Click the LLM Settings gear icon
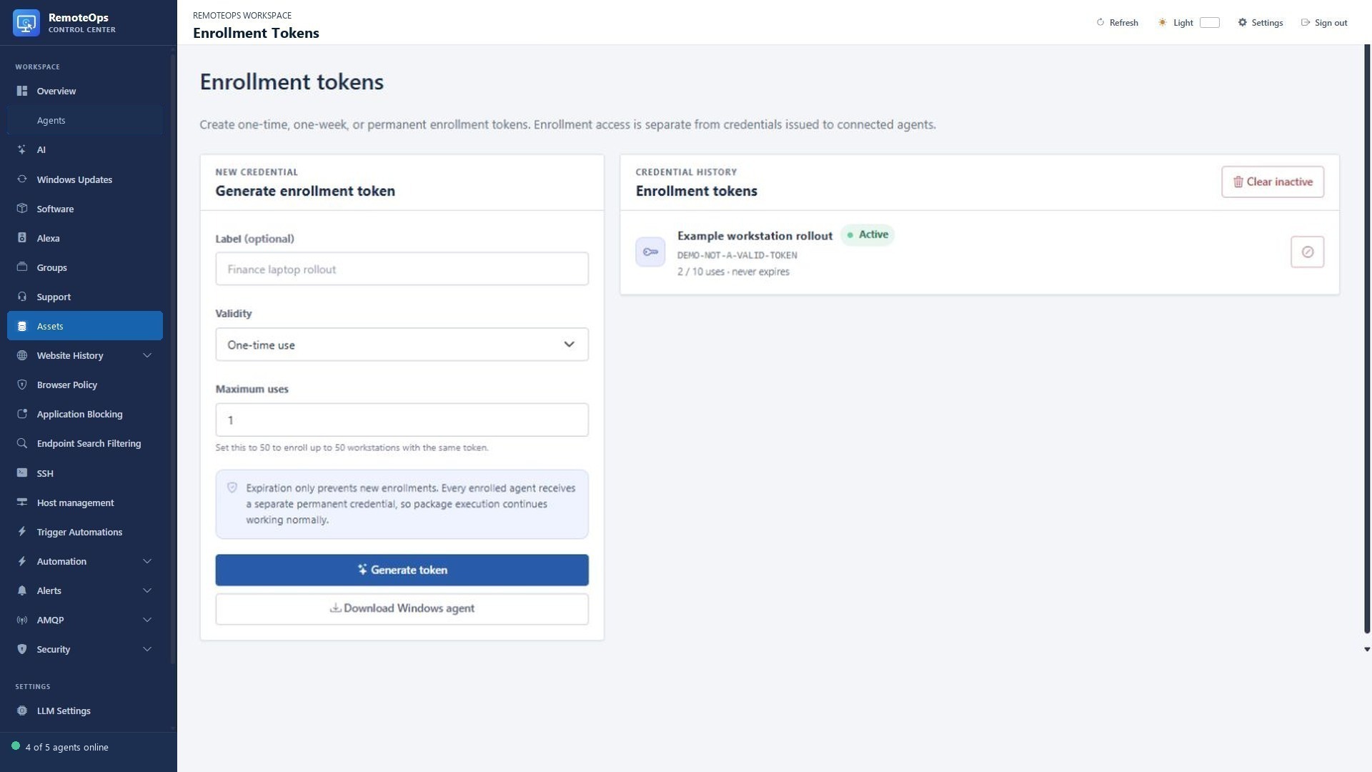1372x772 pixels. (x=22, y=711)
